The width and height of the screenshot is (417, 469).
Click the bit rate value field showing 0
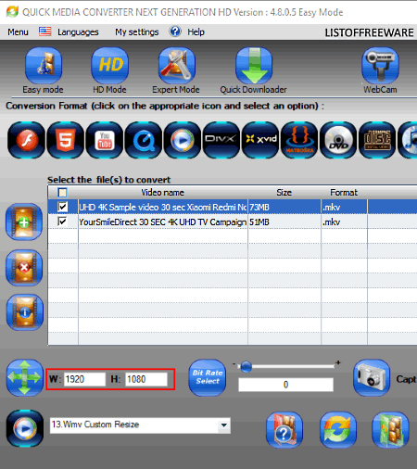tap(285, 385)
